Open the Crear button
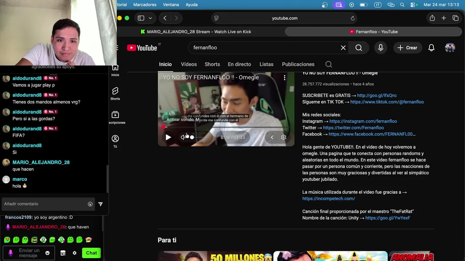 [407, 47]
